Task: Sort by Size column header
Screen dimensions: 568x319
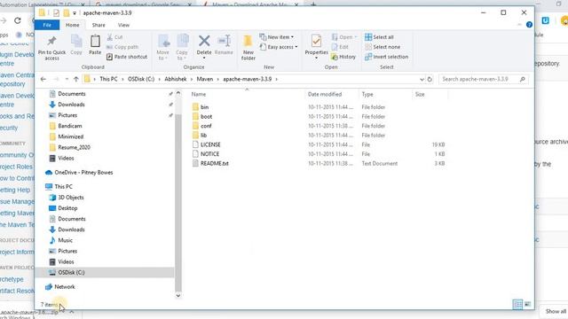Action: coord(420,94)
